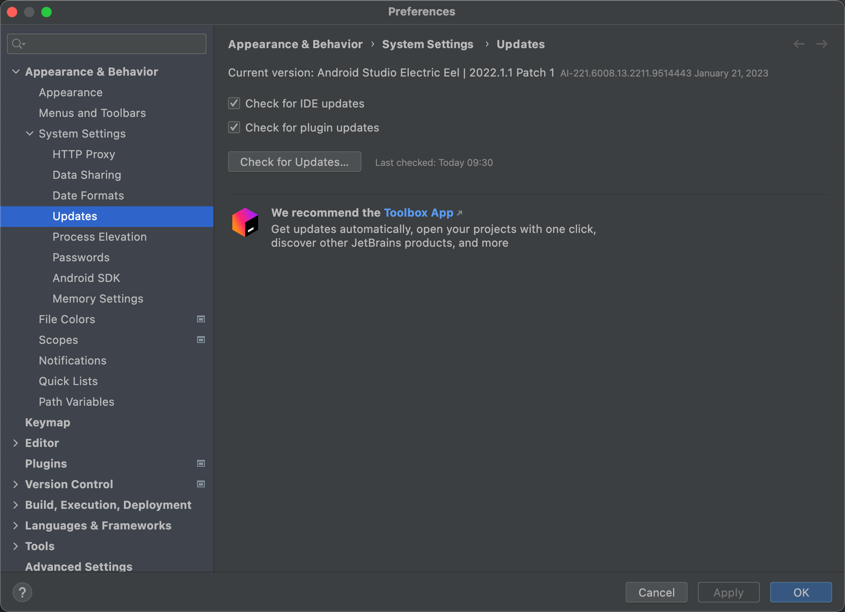845x612 pixels.
Task: Click the back navigation arrow icon
Action: point(799,44)
